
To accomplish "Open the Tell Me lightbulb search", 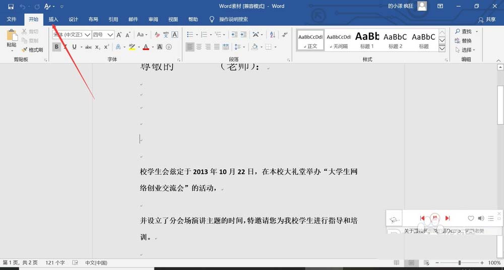I will 212,19.
